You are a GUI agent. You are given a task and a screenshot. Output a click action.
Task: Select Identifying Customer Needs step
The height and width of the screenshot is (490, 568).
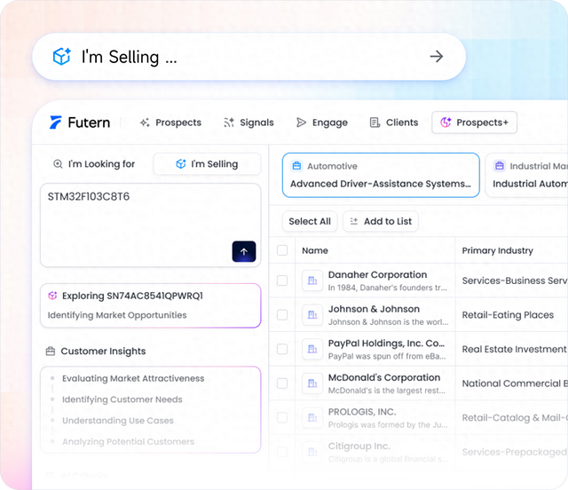[122, 399]
